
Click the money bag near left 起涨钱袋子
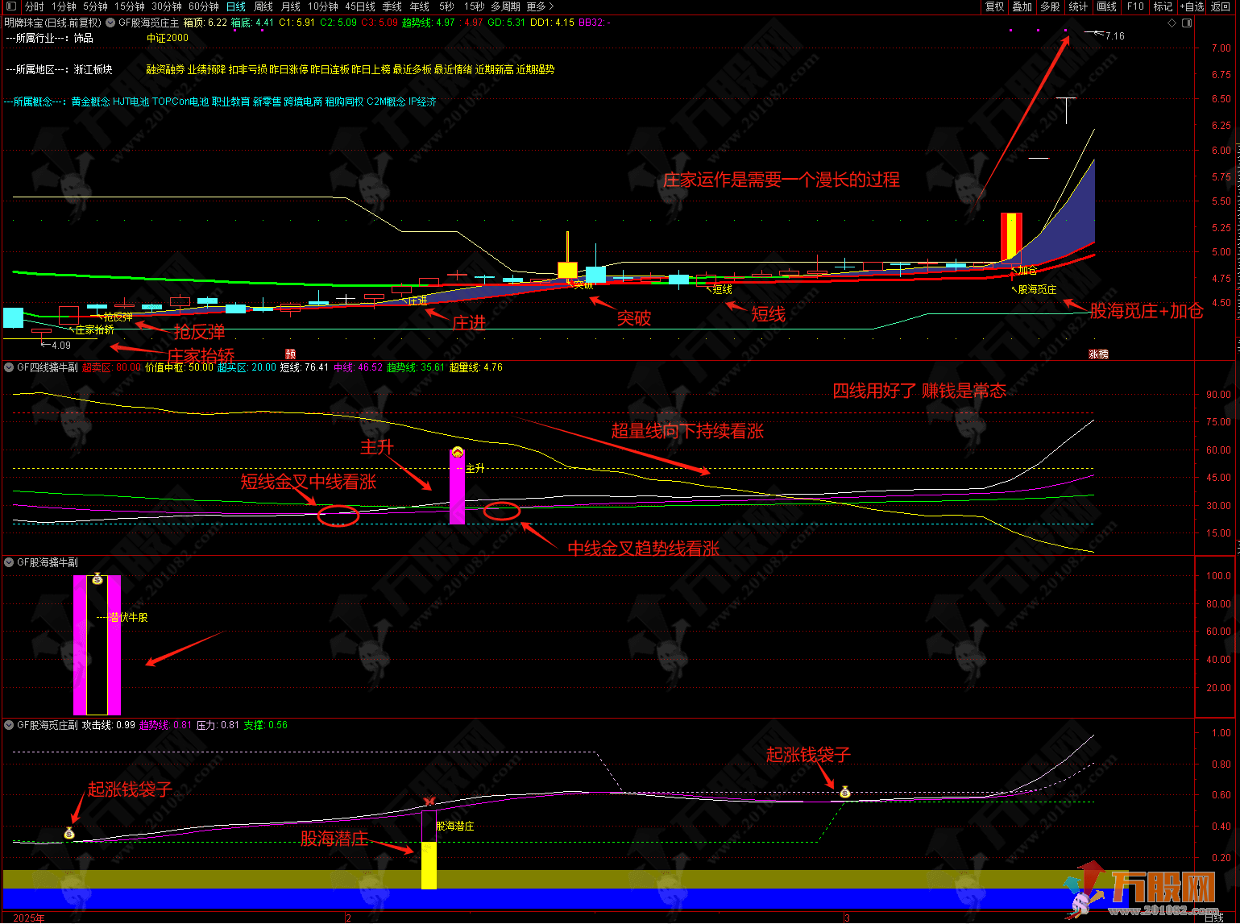coord(69,833)
